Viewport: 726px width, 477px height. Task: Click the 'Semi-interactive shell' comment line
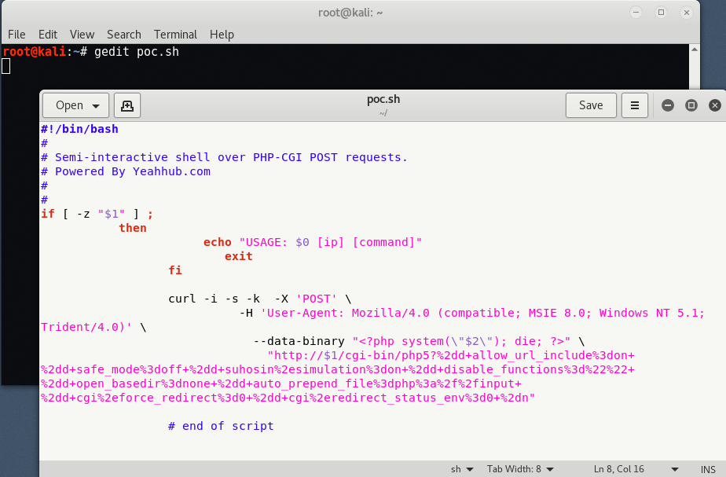click(x=224, y=157)
